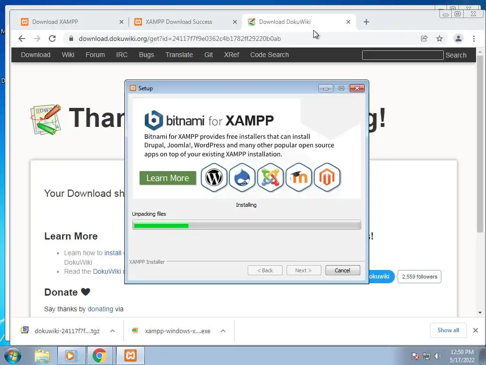Click the Drupal icon in the Bitnami banner
This screenshot has height=365, width=486.
(242, 178)
